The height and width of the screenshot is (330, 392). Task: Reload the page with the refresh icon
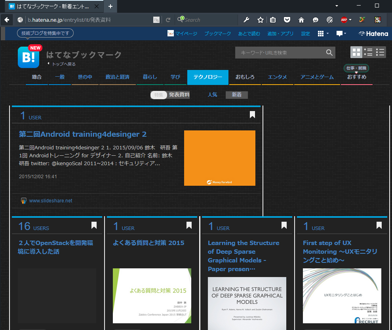(168, 20)
